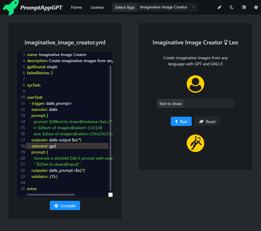Click the 'Text to draw:' label

coord(171,103)
